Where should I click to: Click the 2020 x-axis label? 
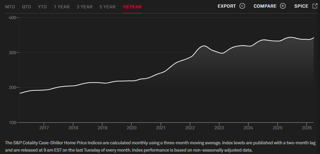pos(132,128)
